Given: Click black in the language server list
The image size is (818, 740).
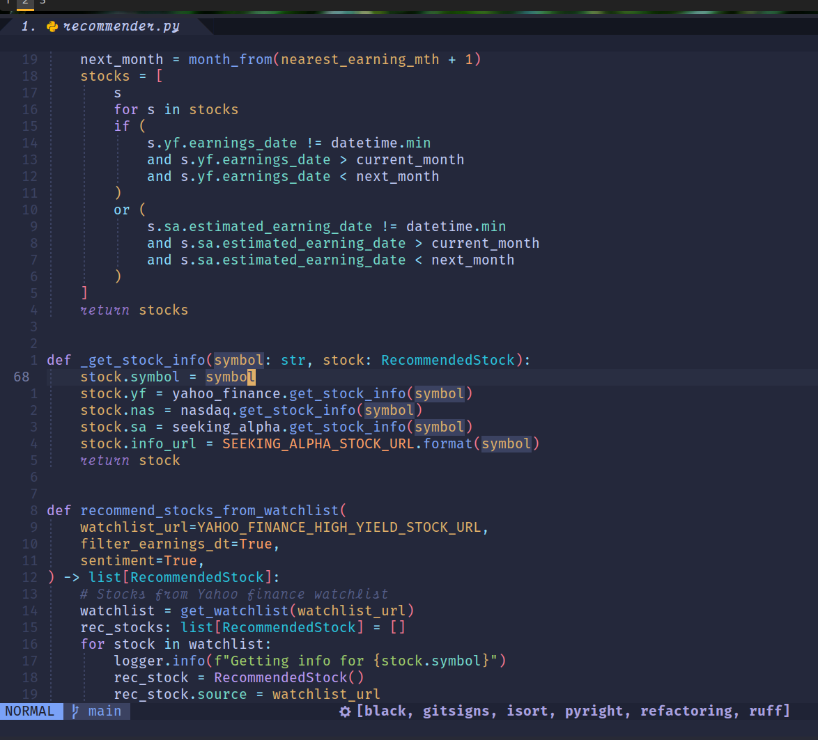Looking at the screenshot, I should (385, 711).
